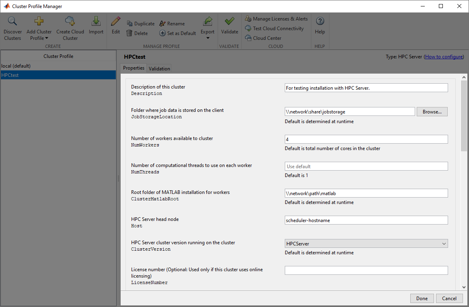
Task: Click the Done button
Action: tap(422, 298)
